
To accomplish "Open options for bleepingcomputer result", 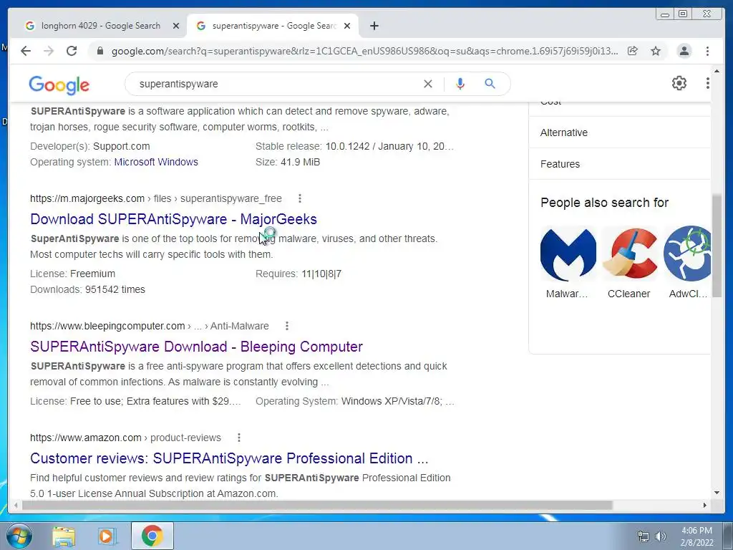I will click(x=286, y=326).
